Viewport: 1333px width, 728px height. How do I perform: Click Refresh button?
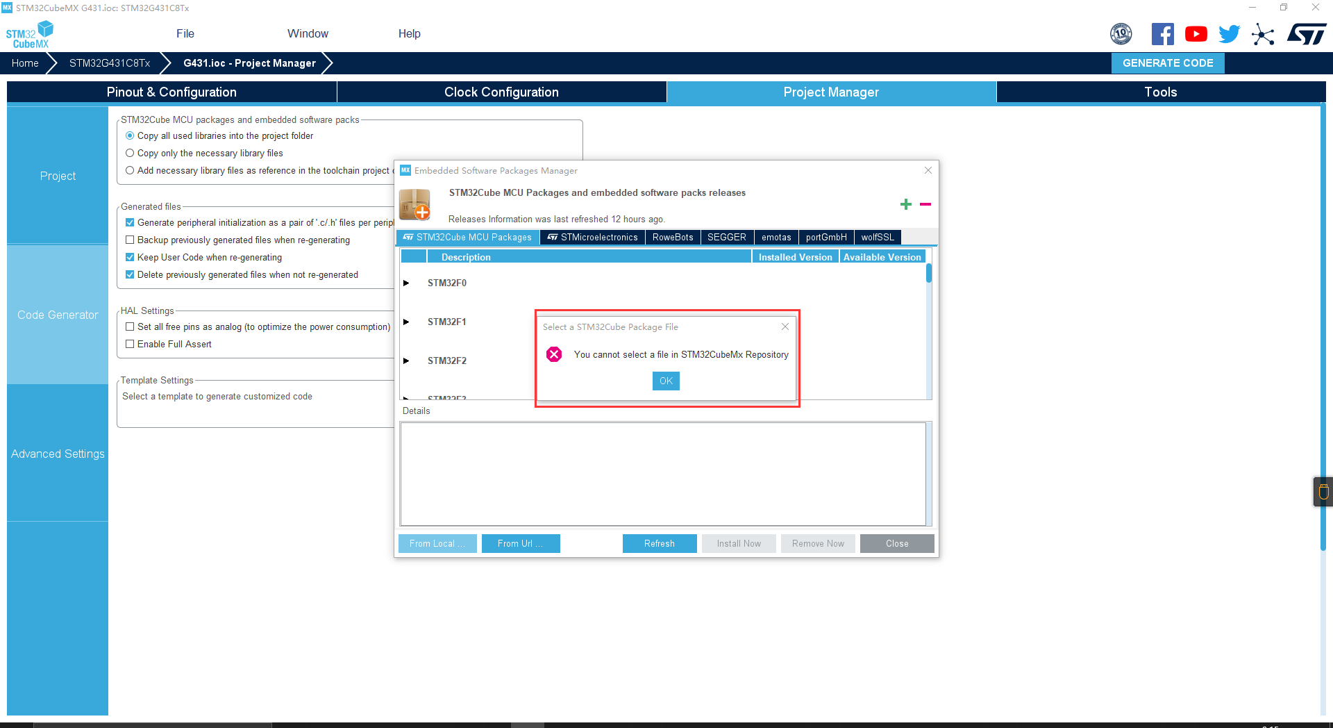pyautogui.click(x=660, y=543)
